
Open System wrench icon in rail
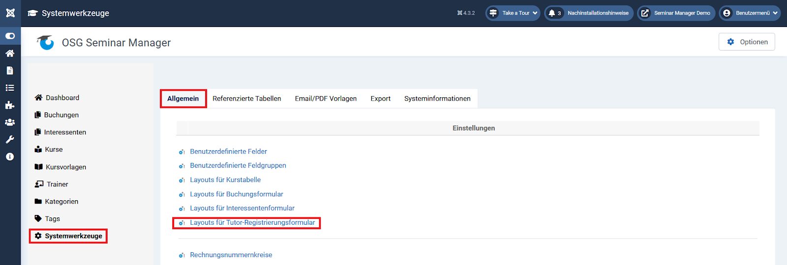click(10, 139)
